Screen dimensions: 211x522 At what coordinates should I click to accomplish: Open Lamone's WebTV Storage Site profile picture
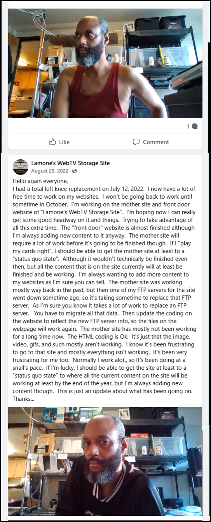tap(21, 167)
